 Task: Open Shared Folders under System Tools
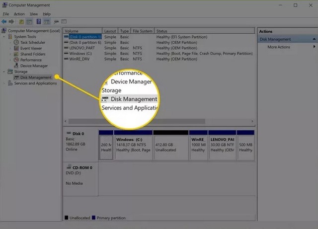[x=32, y=54]
